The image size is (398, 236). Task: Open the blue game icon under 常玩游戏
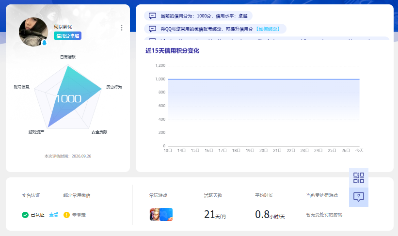pyautogui.click(x=166, y=214)
